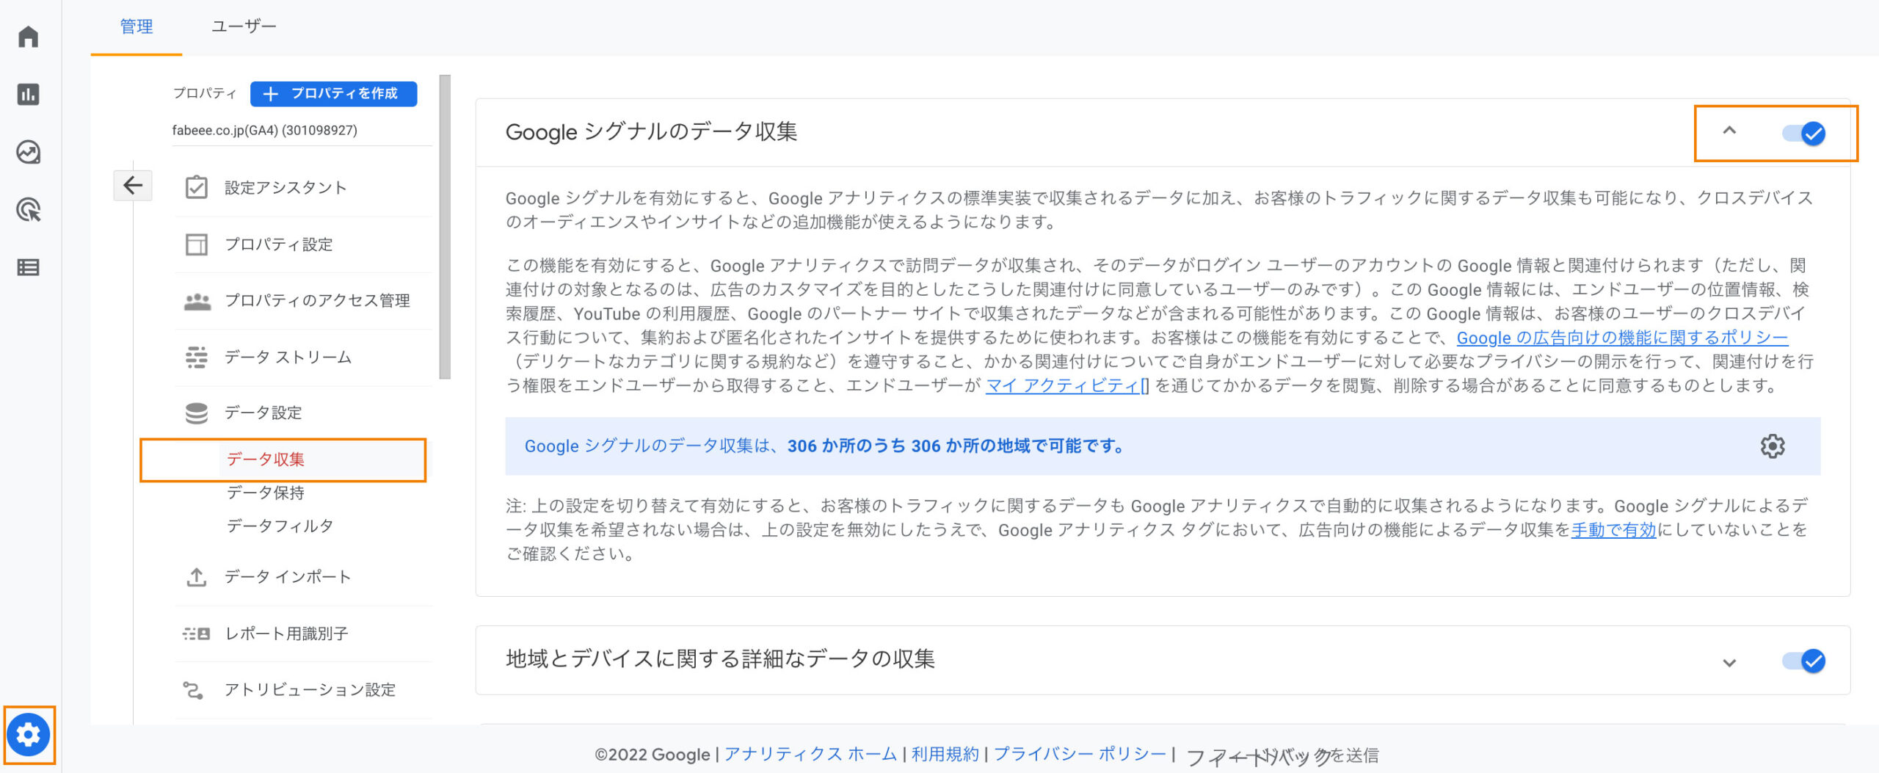Open プライバシー ポリシー footer link

(x=1080, y=754)
